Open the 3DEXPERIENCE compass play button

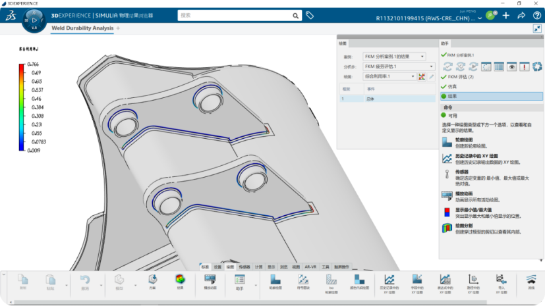34,20
